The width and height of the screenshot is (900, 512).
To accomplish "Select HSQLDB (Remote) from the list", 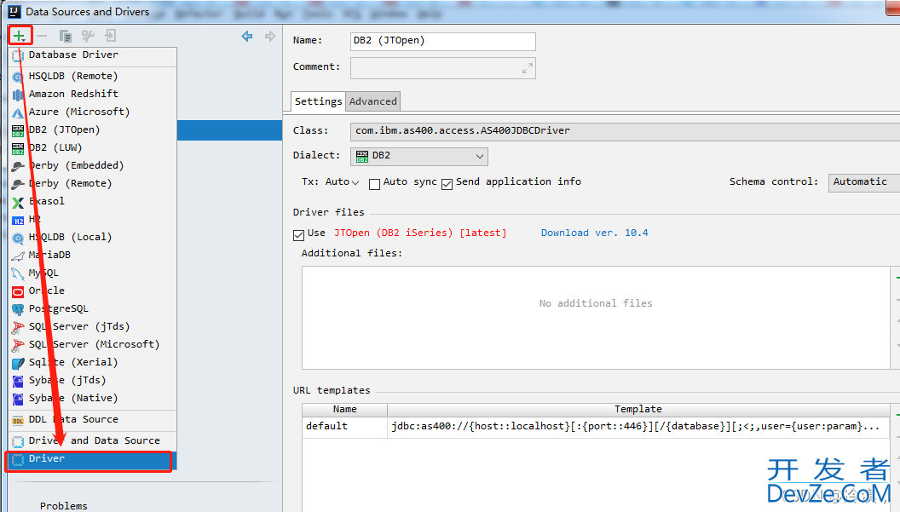I will pos(93,76).
